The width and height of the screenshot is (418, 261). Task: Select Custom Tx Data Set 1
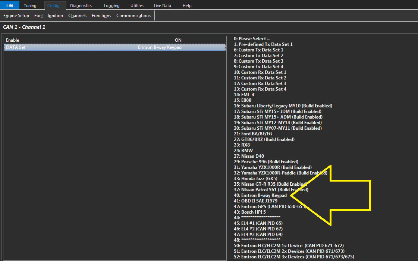[x=258, y=50]
